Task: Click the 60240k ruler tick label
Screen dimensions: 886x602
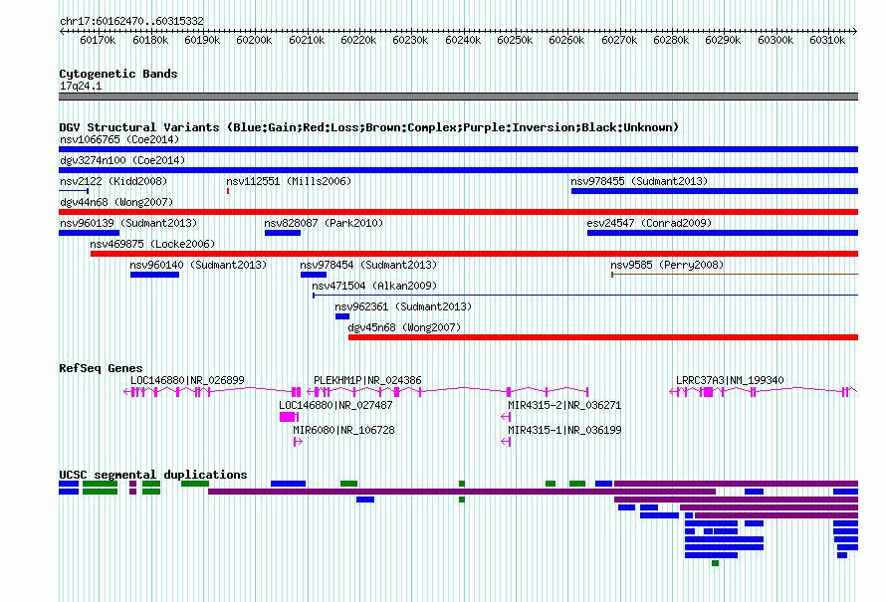Action: coord(463,40)
